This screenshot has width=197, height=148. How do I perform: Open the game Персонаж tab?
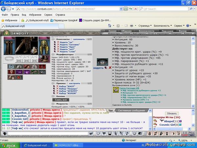tap(167, 31)
